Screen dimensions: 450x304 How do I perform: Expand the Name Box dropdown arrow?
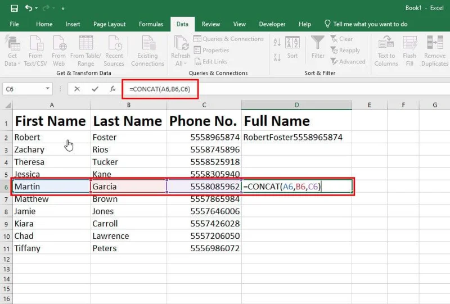pos(48,89)
